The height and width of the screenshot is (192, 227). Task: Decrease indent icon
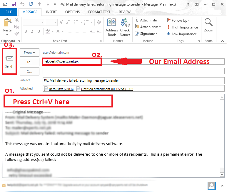(93, 31)
